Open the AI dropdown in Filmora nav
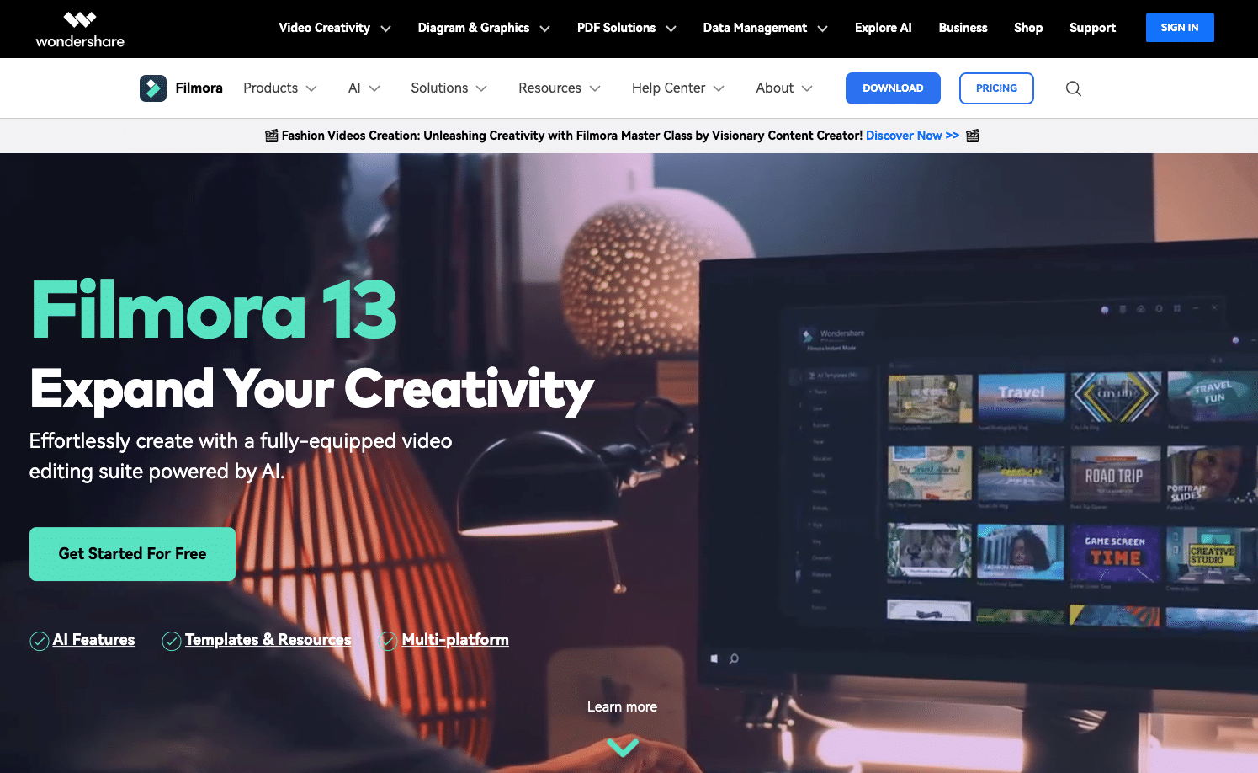The width and height of the screenshot is (1258, 773). (364, 88)
